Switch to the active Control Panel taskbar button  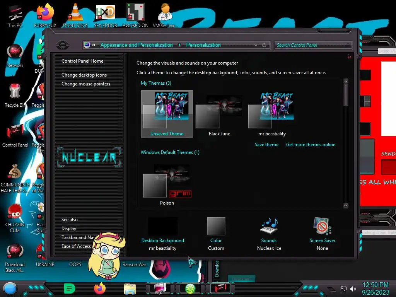pos(220,288)
